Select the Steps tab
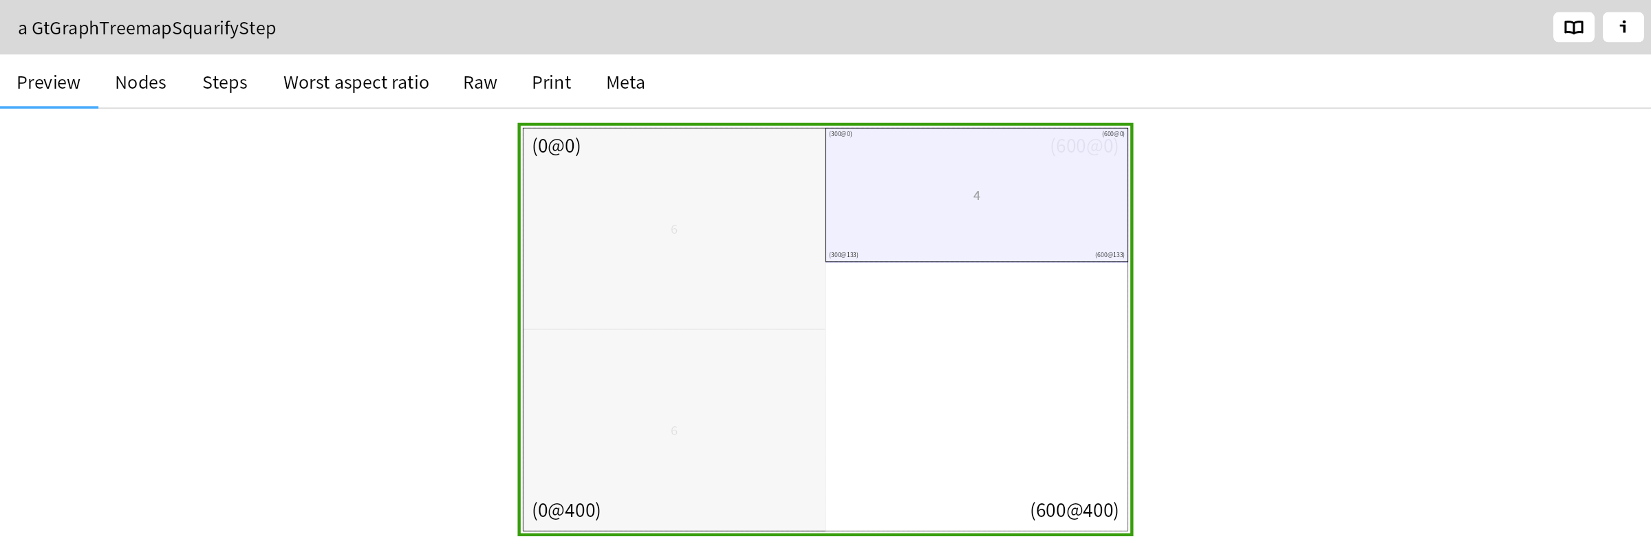The width and height of the screenshot is (1651, 550). pos(224,82)
